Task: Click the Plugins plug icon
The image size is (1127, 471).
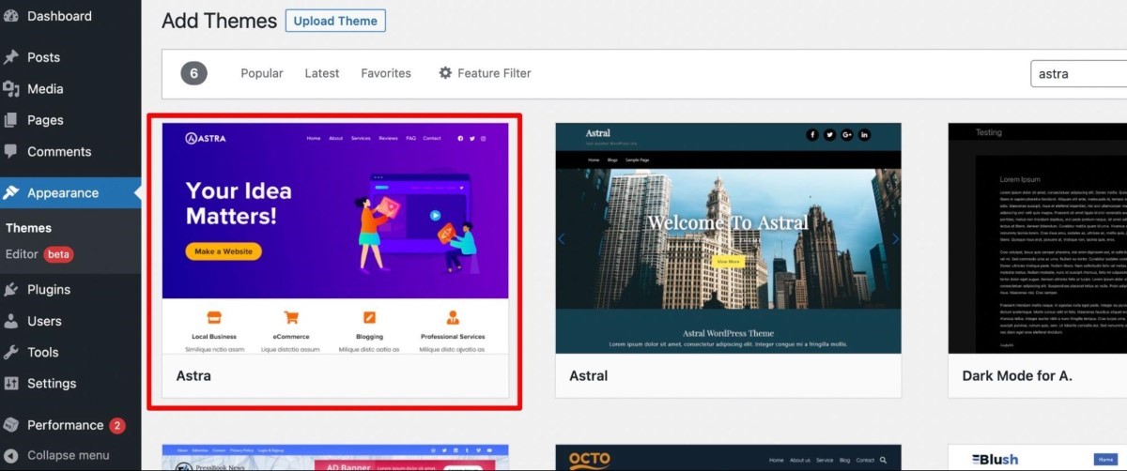Action: (x=11, y=290)
